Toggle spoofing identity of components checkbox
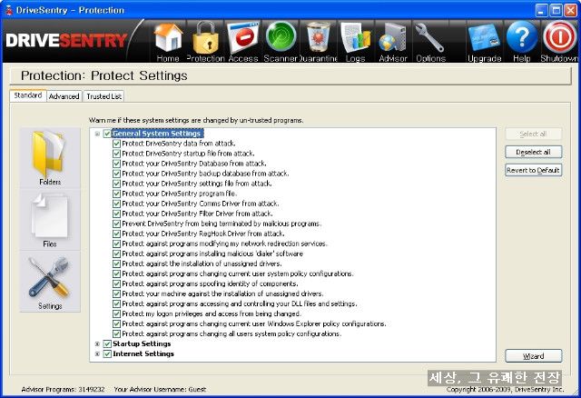 [x=116, y=284]
